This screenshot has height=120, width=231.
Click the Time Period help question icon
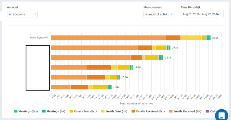199,7
